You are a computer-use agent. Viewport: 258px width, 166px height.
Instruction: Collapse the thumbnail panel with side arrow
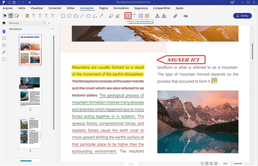(x=57, y=94)
